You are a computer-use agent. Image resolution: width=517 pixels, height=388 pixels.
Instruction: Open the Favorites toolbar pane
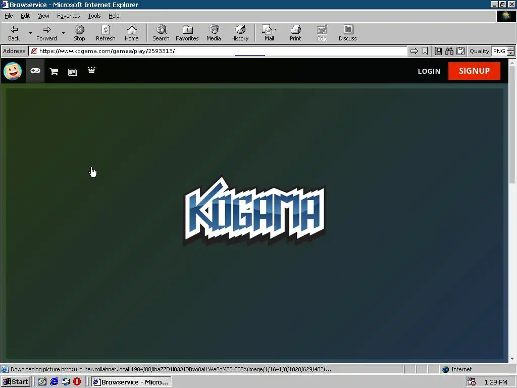coord(187,33)
